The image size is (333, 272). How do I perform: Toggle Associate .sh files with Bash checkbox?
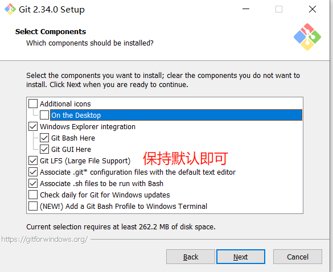(x=33, y=183)
